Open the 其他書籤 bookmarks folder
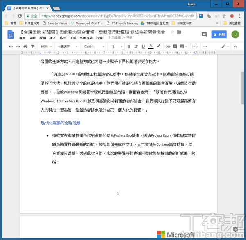Screen dimensions: 246x240 pyautogui.click(x=232, y=23)
